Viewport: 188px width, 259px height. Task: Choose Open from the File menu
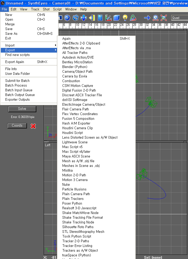[29, 19]
